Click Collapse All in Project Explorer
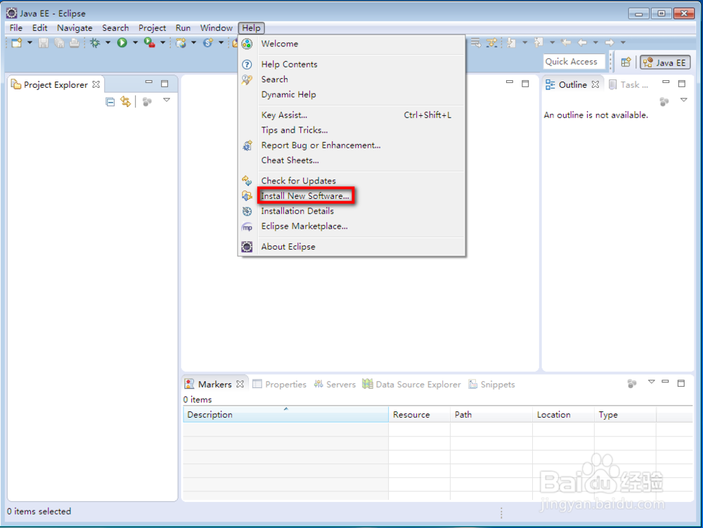Viewport: 703px width, 528px height. point(110,102)
